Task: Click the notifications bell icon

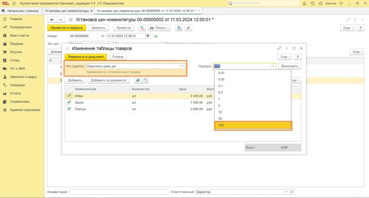Action: pyautogui.click(x=304, y=3)
